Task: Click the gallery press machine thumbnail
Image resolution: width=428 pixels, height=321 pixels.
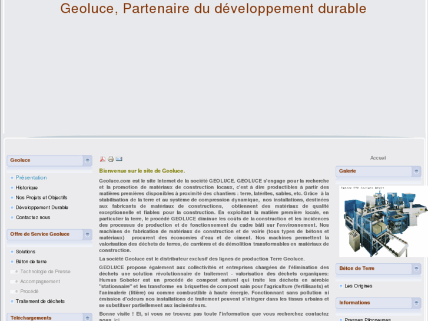Action: [x=383, y=221]
